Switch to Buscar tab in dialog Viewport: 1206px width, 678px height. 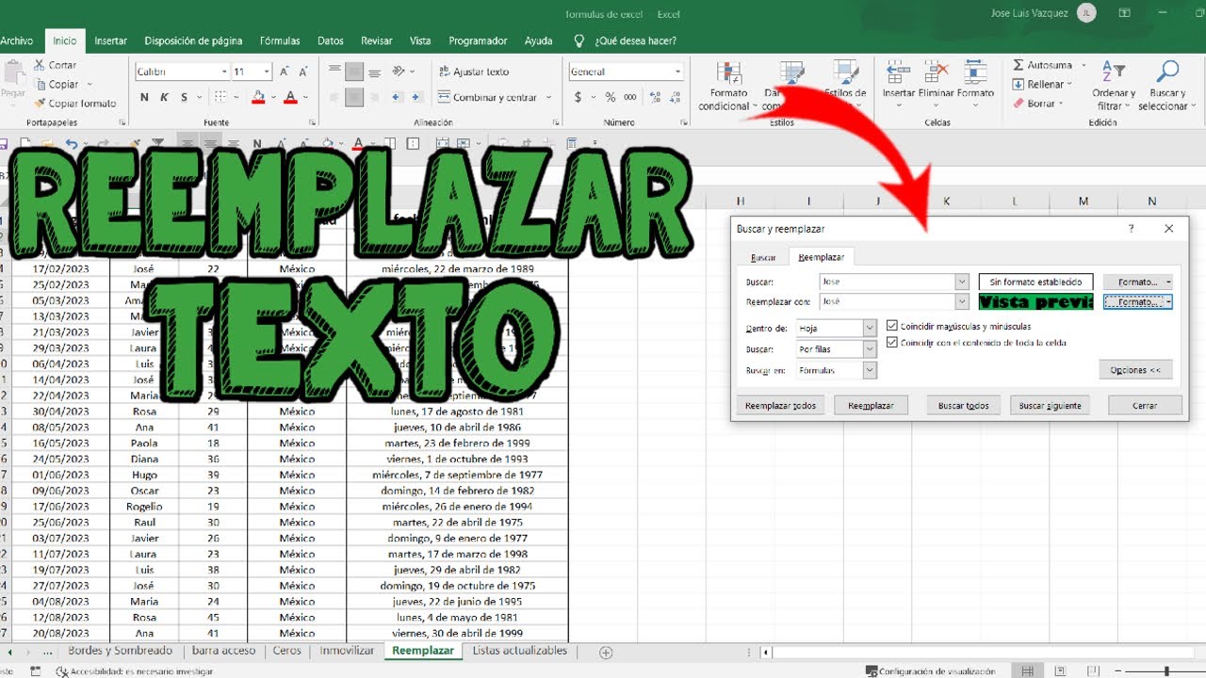(763, 257)
